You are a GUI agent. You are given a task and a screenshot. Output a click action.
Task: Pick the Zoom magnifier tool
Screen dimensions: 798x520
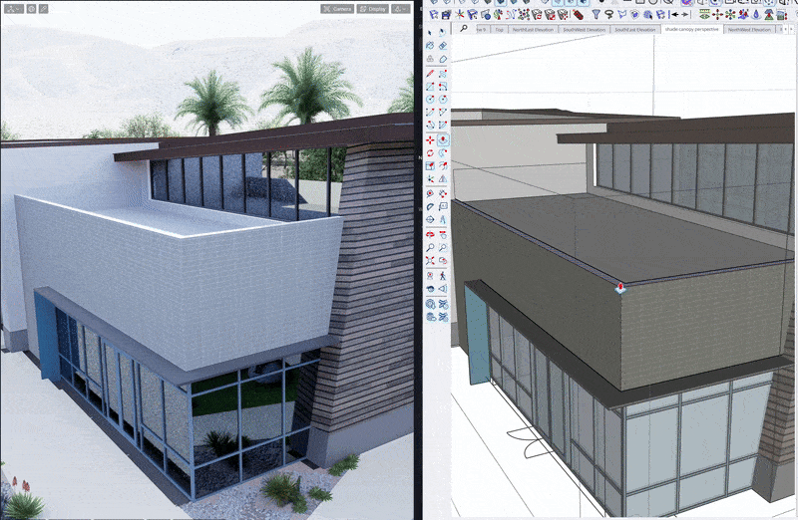click(430, 247)
